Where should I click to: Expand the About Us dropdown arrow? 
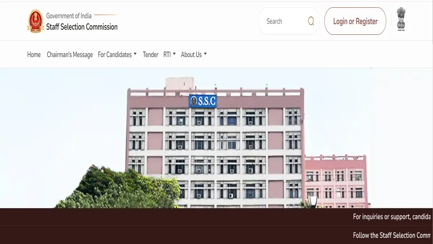point(205,54)
